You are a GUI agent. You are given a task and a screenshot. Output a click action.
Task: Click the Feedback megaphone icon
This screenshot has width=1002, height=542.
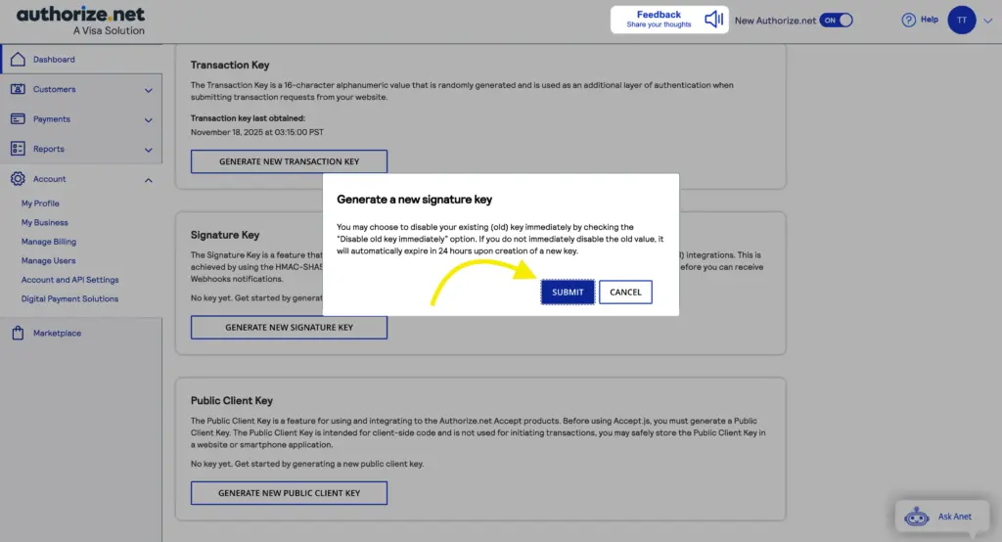(x=713, y=20)
